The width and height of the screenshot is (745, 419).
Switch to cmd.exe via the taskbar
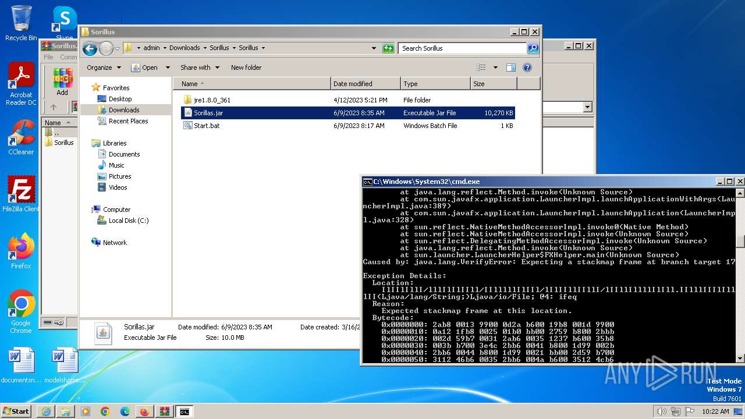[185, 411]
